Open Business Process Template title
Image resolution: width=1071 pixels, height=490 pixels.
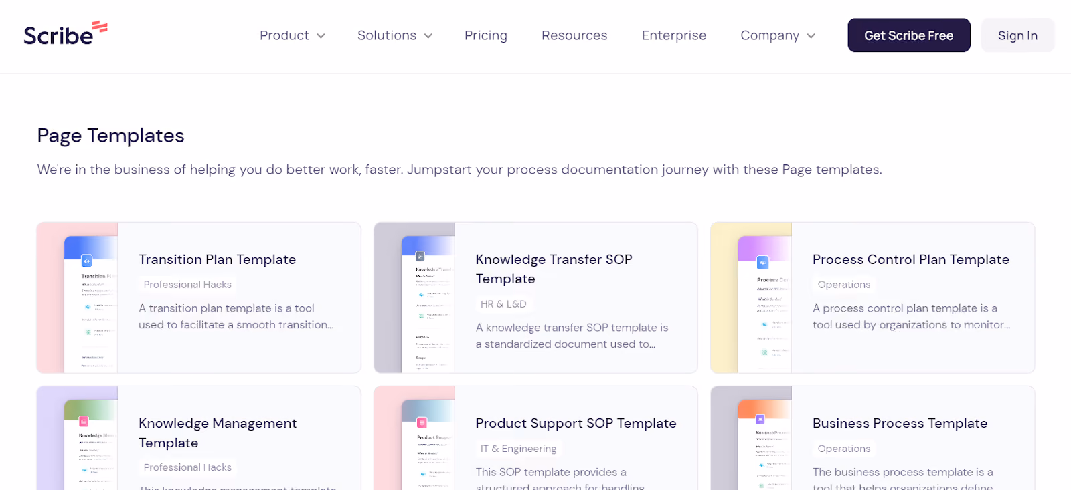coord(900,423)
